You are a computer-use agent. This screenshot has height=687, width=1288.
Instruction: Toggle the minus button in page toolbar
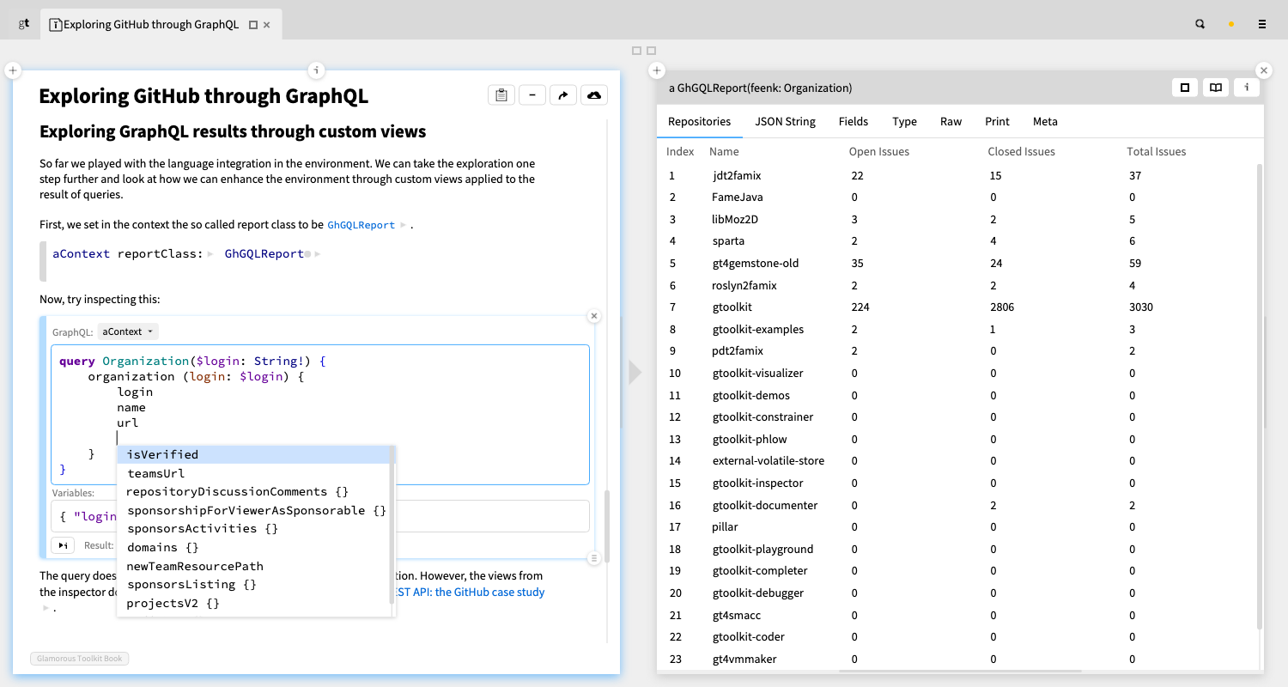[x=532, y=95]
